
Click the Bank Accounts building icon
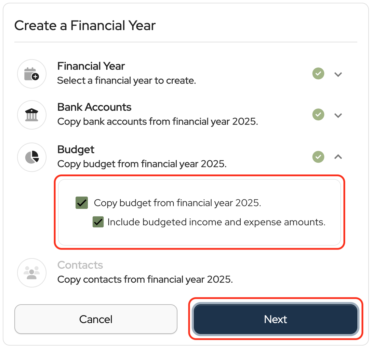tap(31, 115)
